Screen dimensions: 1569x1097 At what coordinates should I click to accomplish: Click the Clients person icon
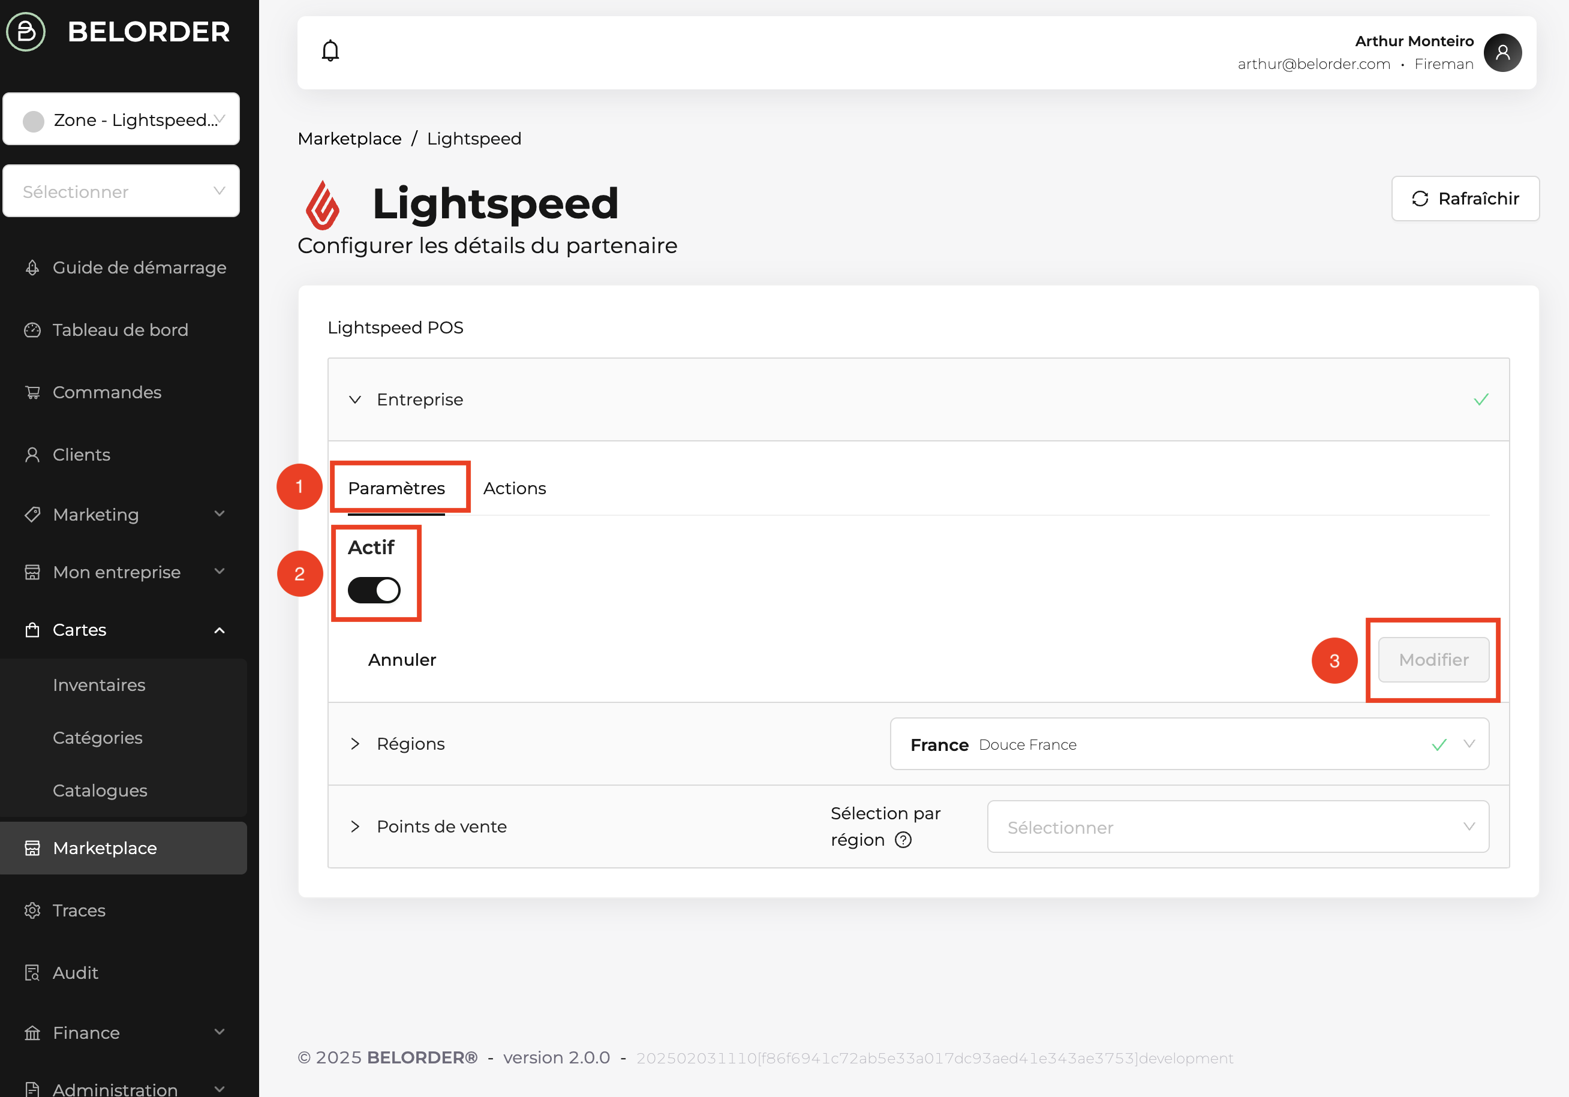[x=32, y=455]
